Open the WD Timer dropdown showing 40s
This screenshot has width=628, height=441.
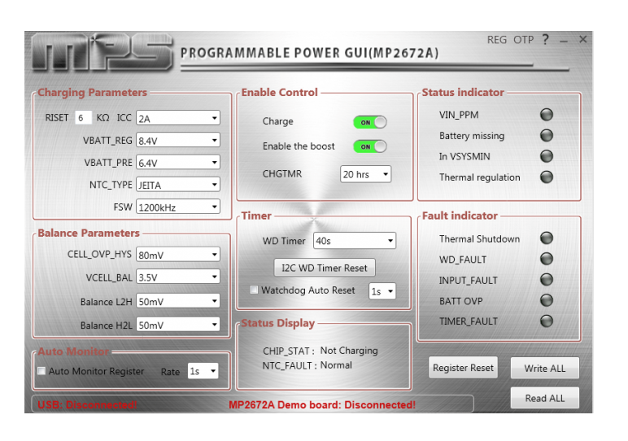(355, 241)
